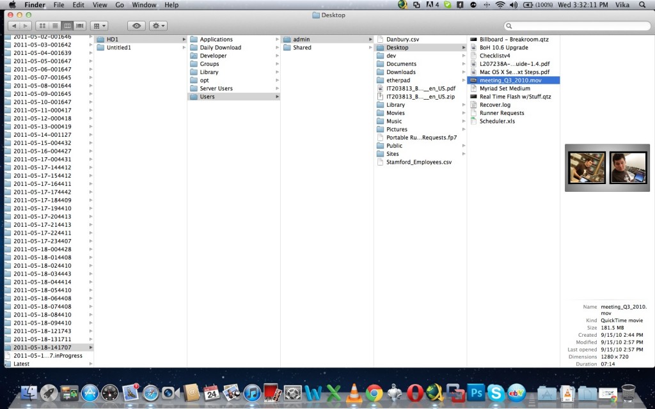Click the Back navigation arrow
The image size is (655, 409).
(x=14, y=26)
